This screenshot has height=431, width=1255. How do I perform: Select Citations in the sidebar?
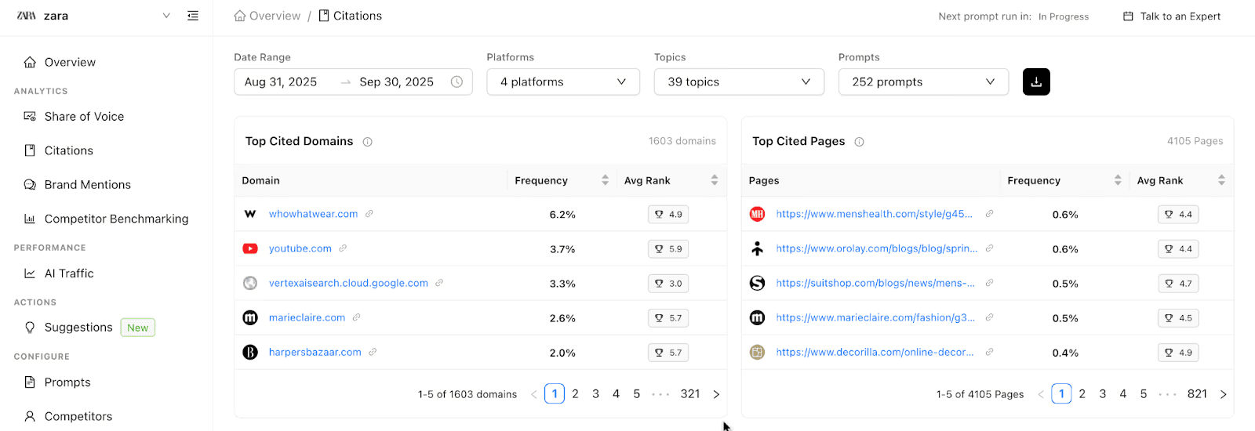point(68,150)
